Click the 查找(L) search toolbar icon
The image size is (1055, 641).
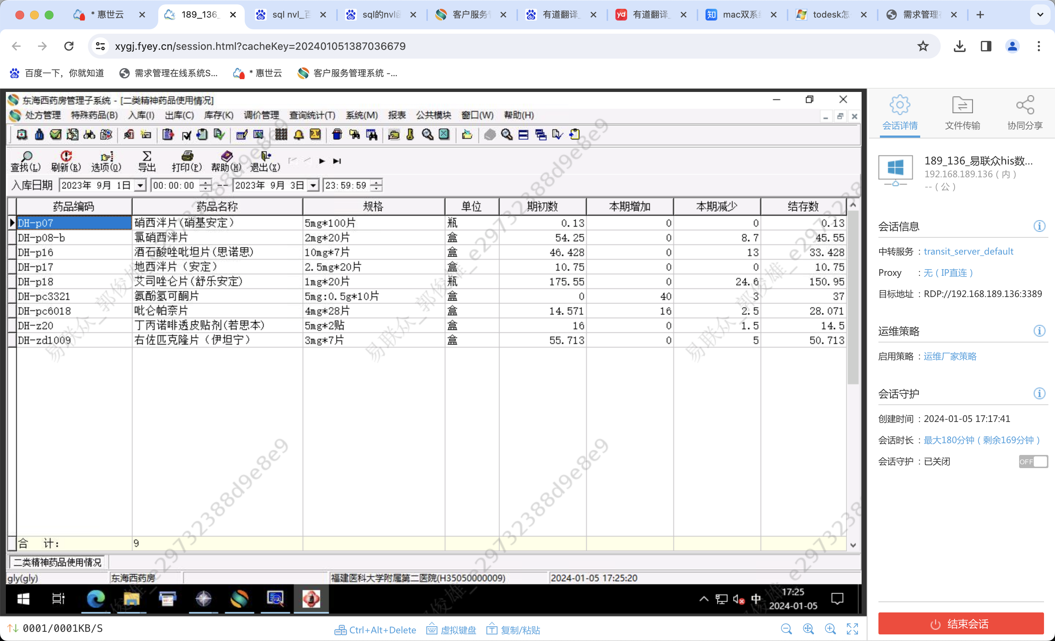tap(26, 160)
